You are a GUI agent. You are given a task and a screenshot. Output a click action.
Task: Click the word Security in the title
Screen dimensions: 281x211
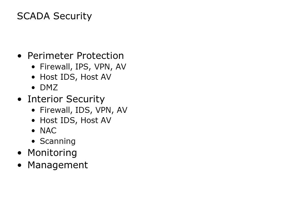(x=73, y=16)
